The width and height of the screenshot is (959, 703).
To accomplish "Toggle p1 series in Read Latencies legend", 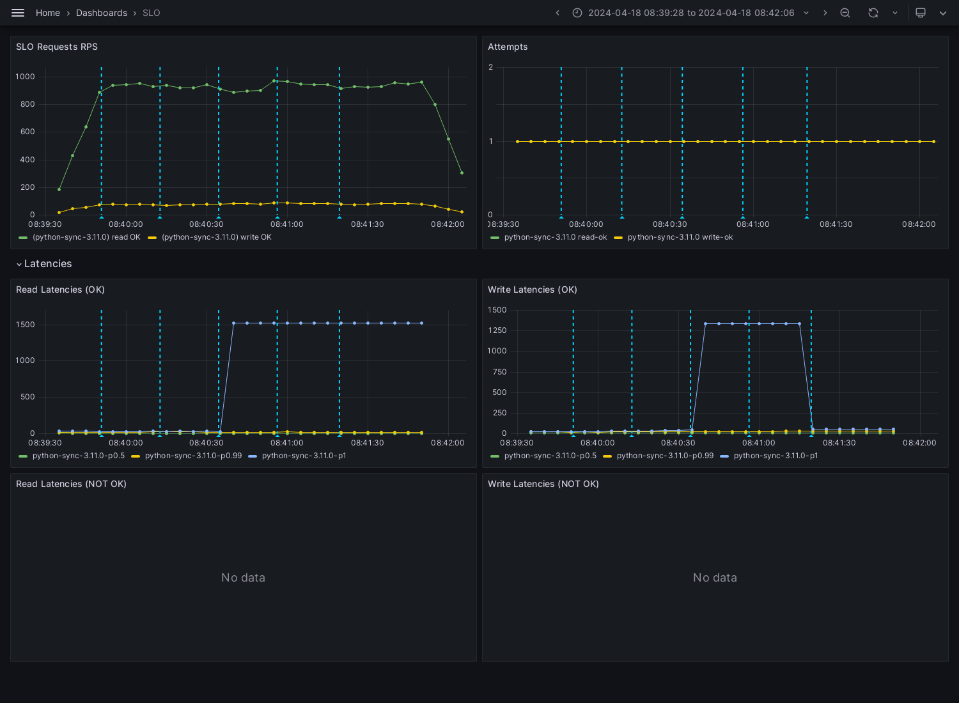I will click(x=304, y=456).
